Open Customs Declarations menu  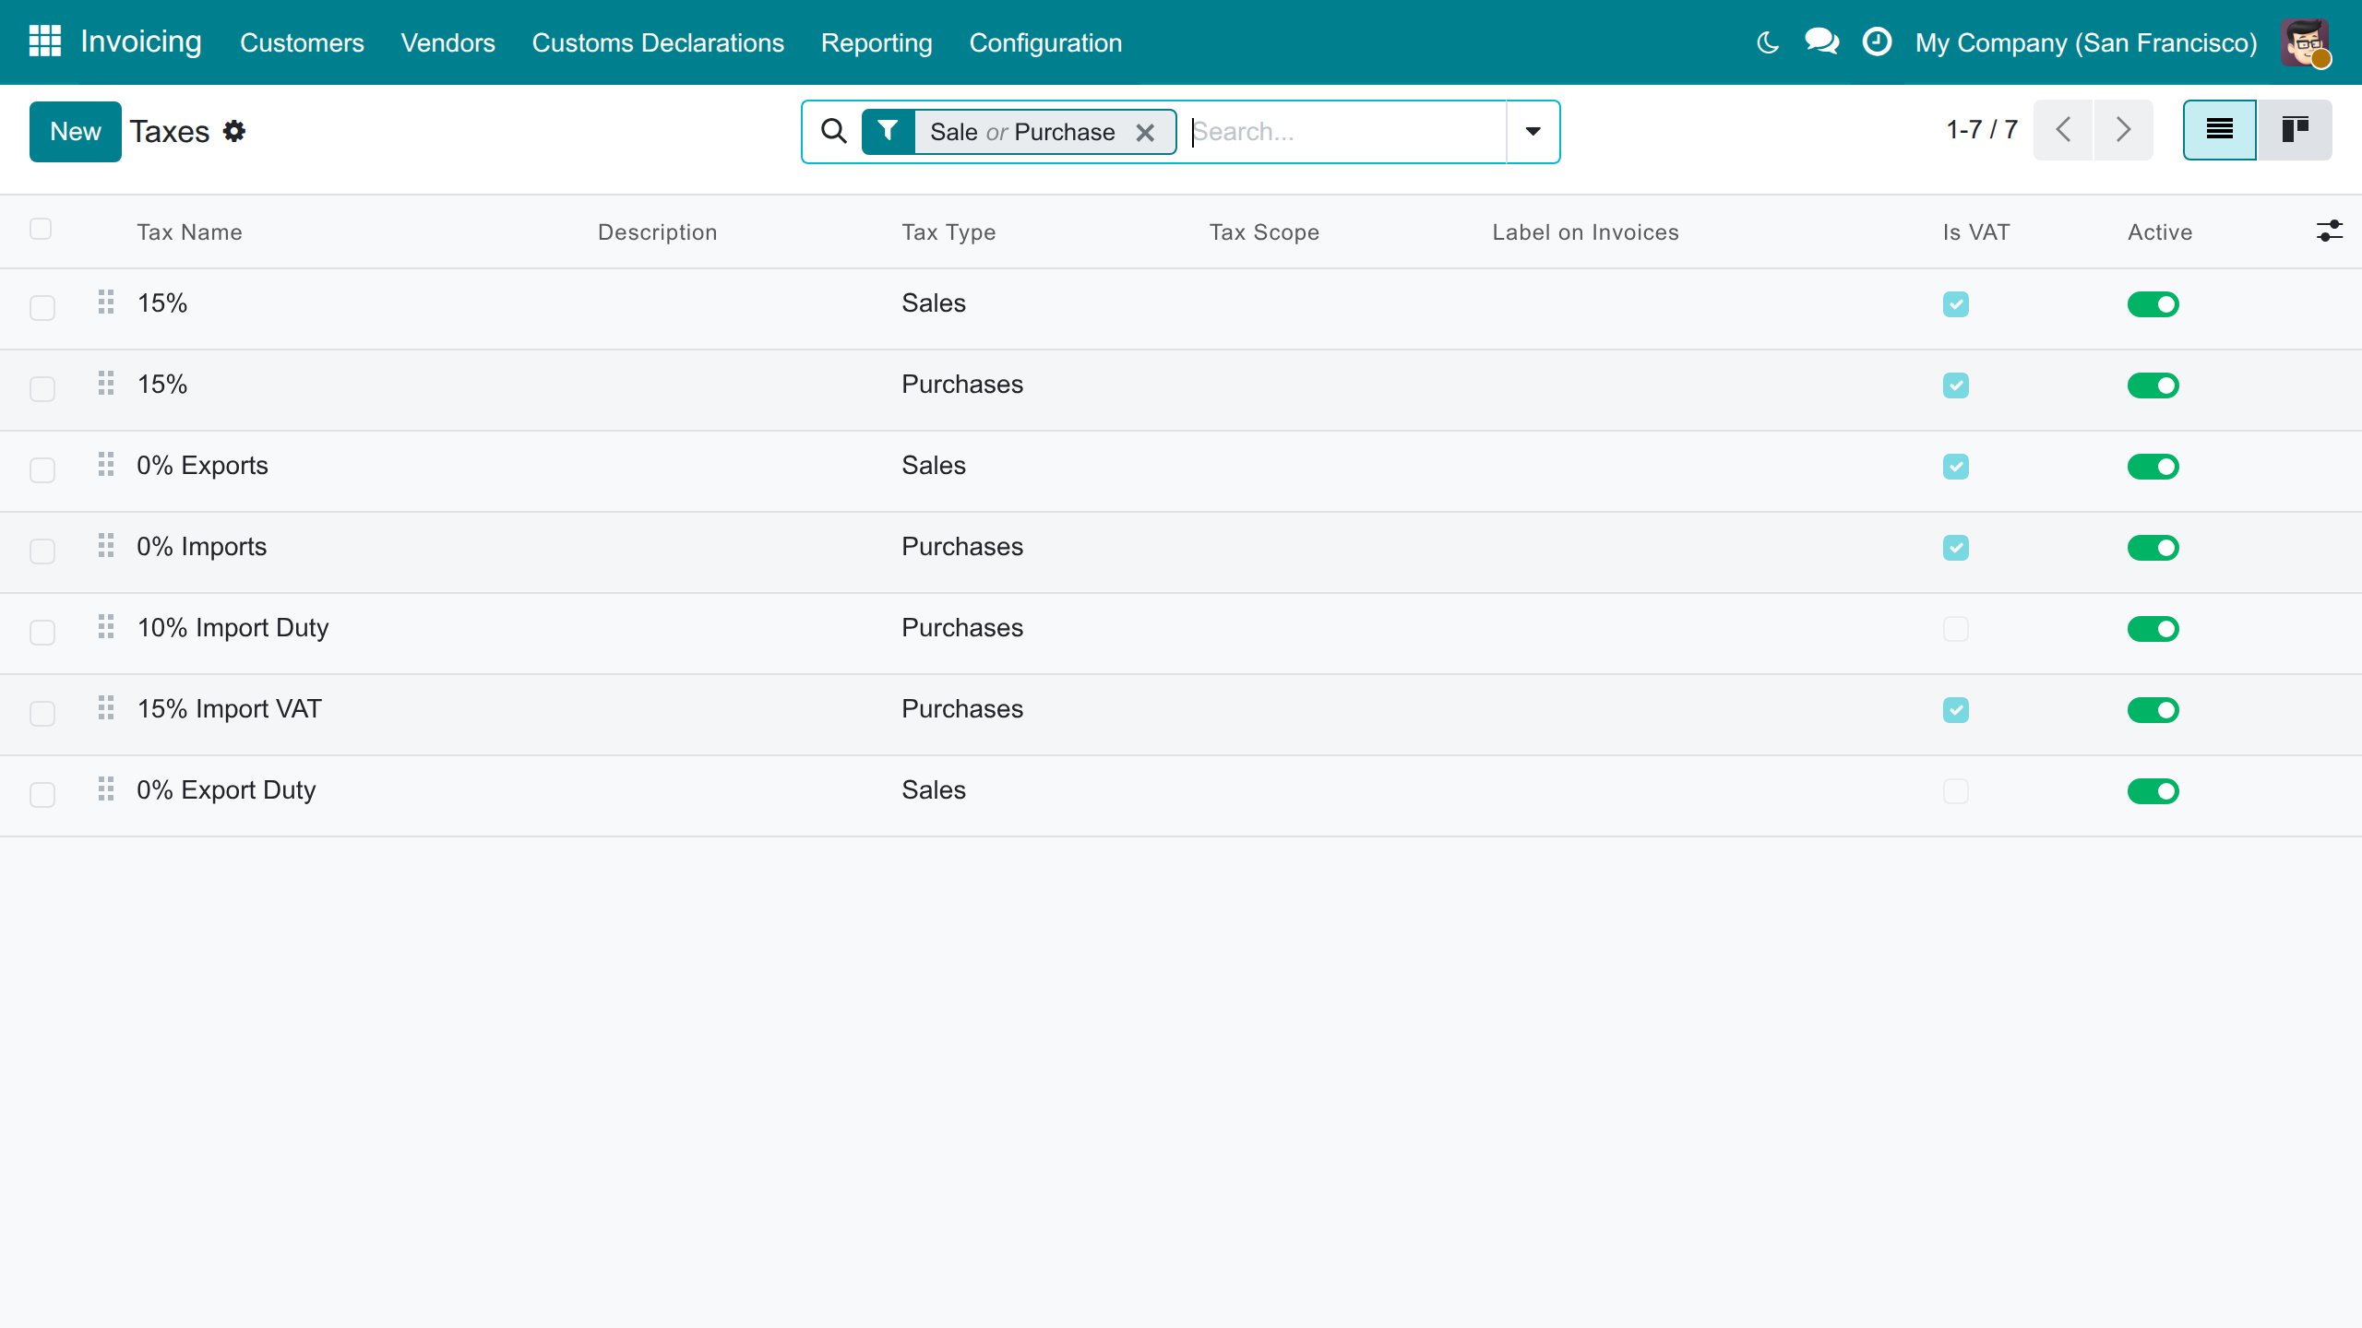pos(658,42)
